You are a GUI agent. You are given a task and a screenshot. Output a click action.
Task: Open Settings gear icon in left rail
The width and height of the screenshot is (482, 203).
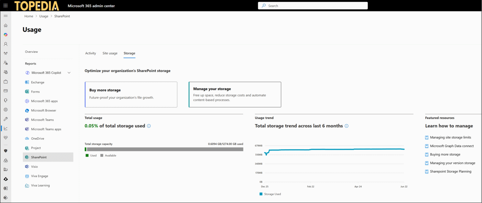tap(5, 110)
